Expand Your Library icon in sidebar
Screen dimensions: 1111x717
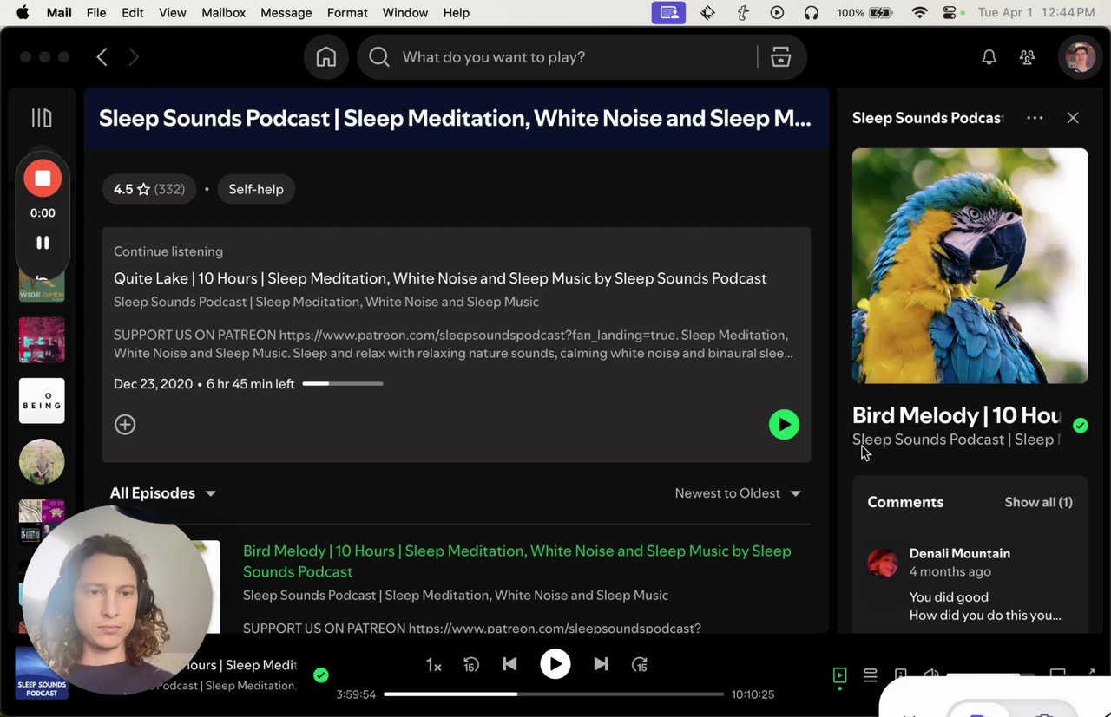point(42,118)
